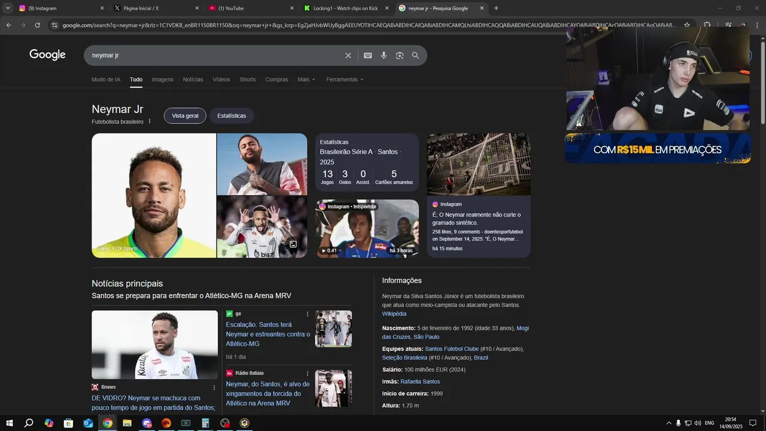766x431 pixels.
Task: Open Discord from the taskbar
Action: [147, 423]
